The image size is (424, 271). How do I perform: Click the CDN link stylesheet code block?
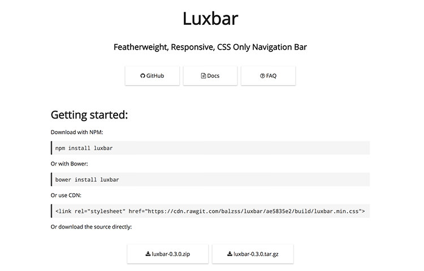click(x=210, y=211)
